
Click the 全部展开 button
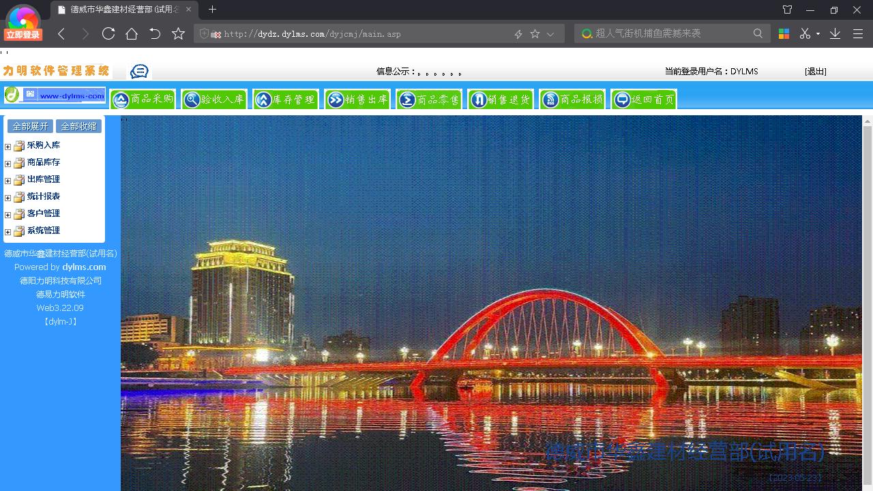pyautogui.click(x=29, y=125)
